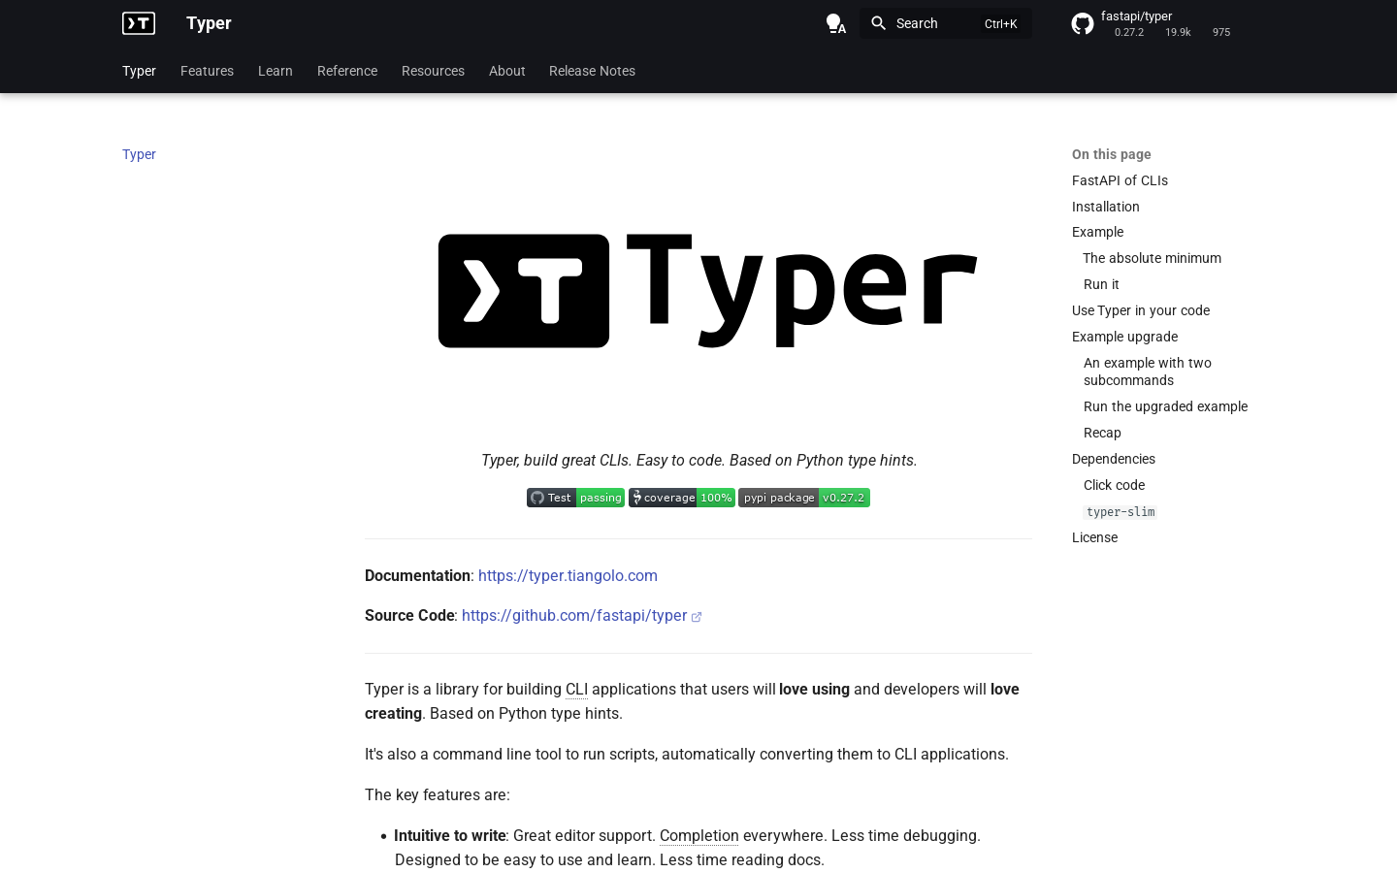Click the 19.9k stars count
The height and width of the screenshot is (873, 1397).
1178,32
